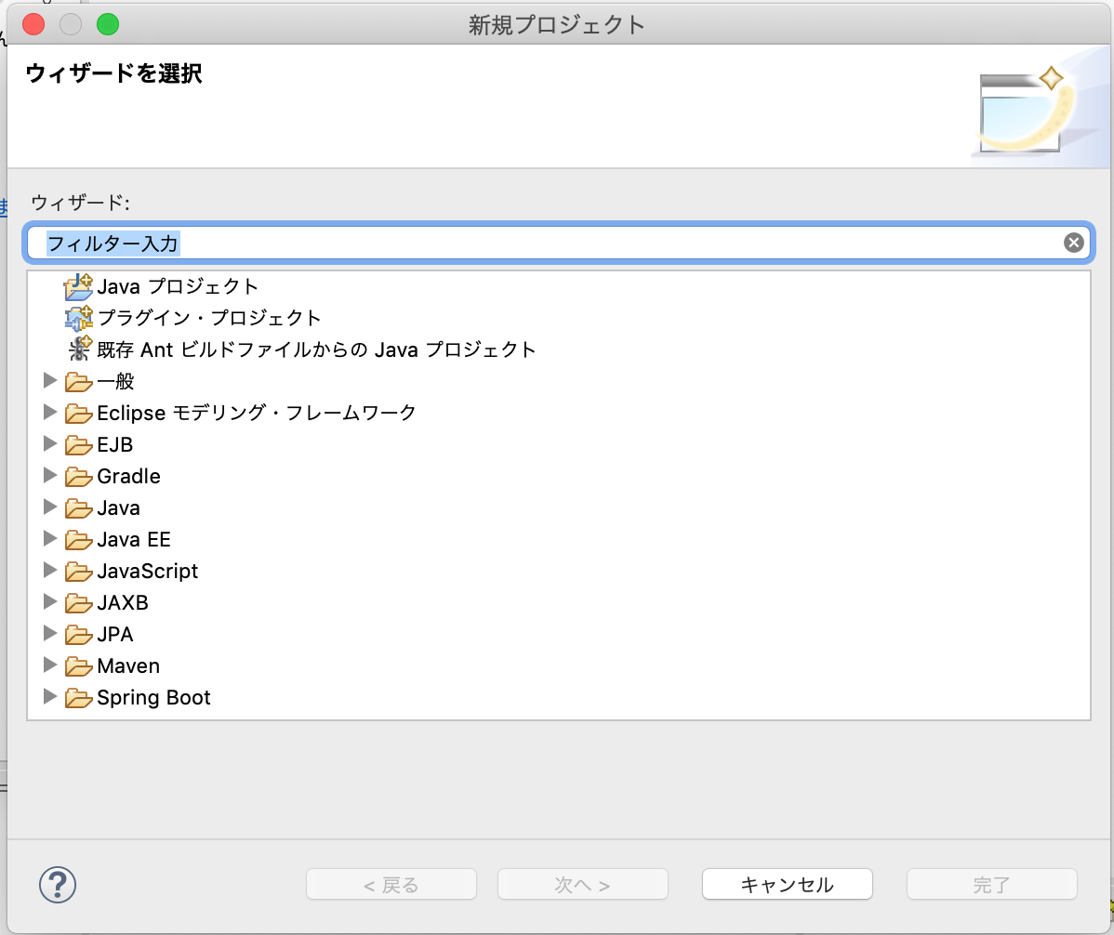Click the JavaScript folder icon

(x=78, y=572)
